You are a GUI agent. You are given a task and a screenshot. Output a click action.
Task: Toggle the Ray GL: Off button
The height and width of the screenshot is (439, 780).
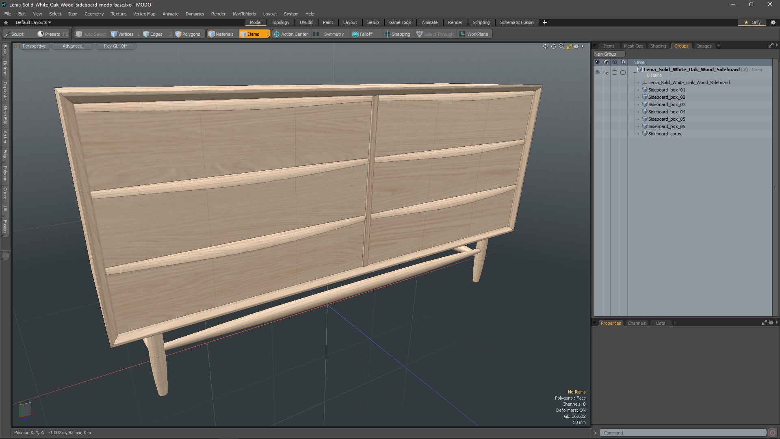pos(115,46)
